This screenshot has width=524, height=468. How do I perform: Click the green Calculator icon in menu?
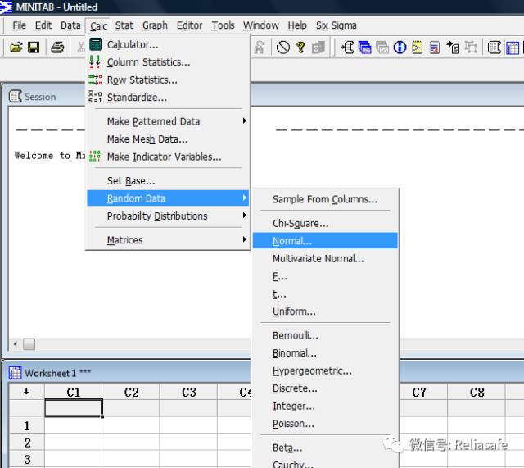pyautogui.click(x=95, y=44)
